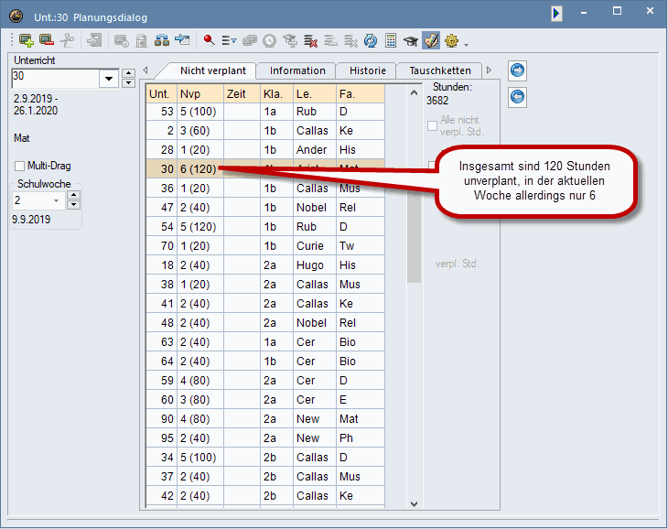Click the add lesson icon with green plus

[27, 40]
